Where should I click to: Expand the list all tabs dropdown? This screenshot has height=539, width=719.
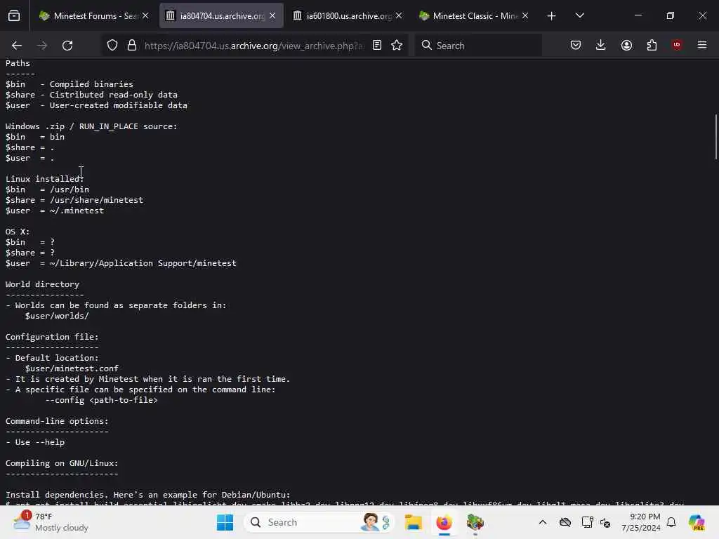click(x=579, y=15)
